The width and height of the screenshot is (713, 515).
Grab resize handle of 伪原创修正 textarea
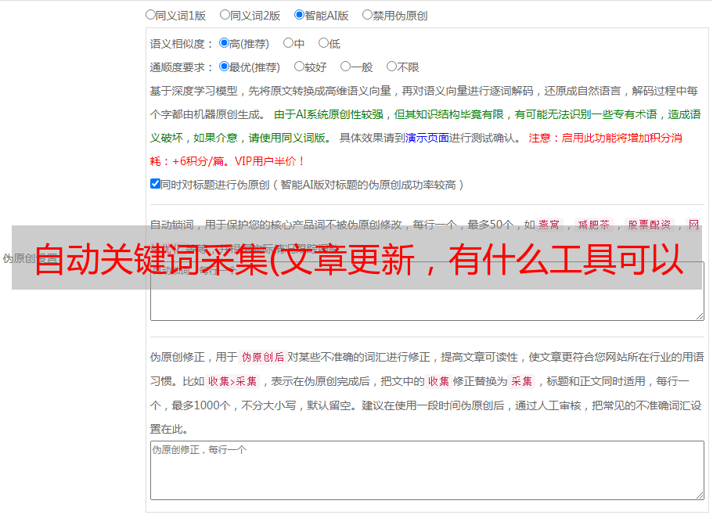tap(700, 496)
